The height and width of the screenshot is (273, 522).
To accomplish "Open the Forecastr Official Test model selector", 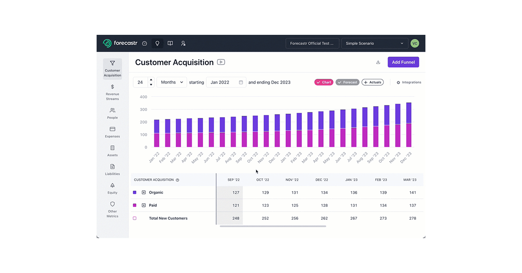I will tap(312, 44).
